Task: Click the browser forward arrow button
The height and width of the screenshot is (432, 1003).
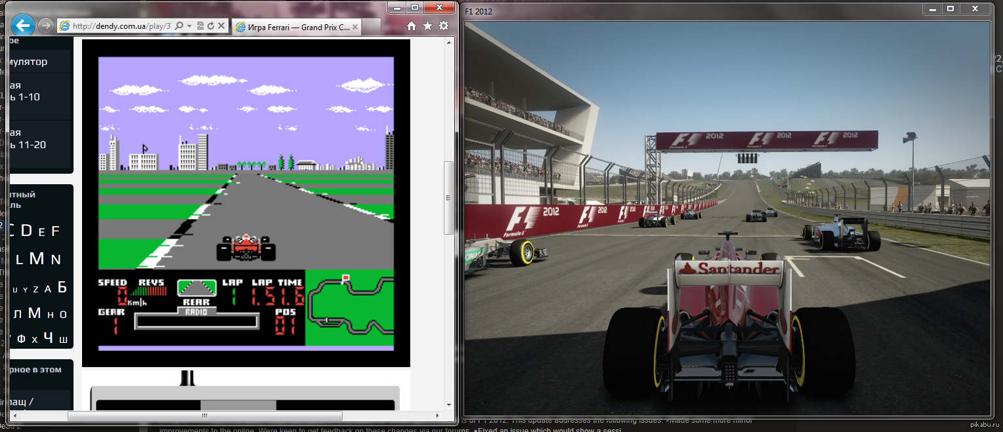Action: coord(45,26)
